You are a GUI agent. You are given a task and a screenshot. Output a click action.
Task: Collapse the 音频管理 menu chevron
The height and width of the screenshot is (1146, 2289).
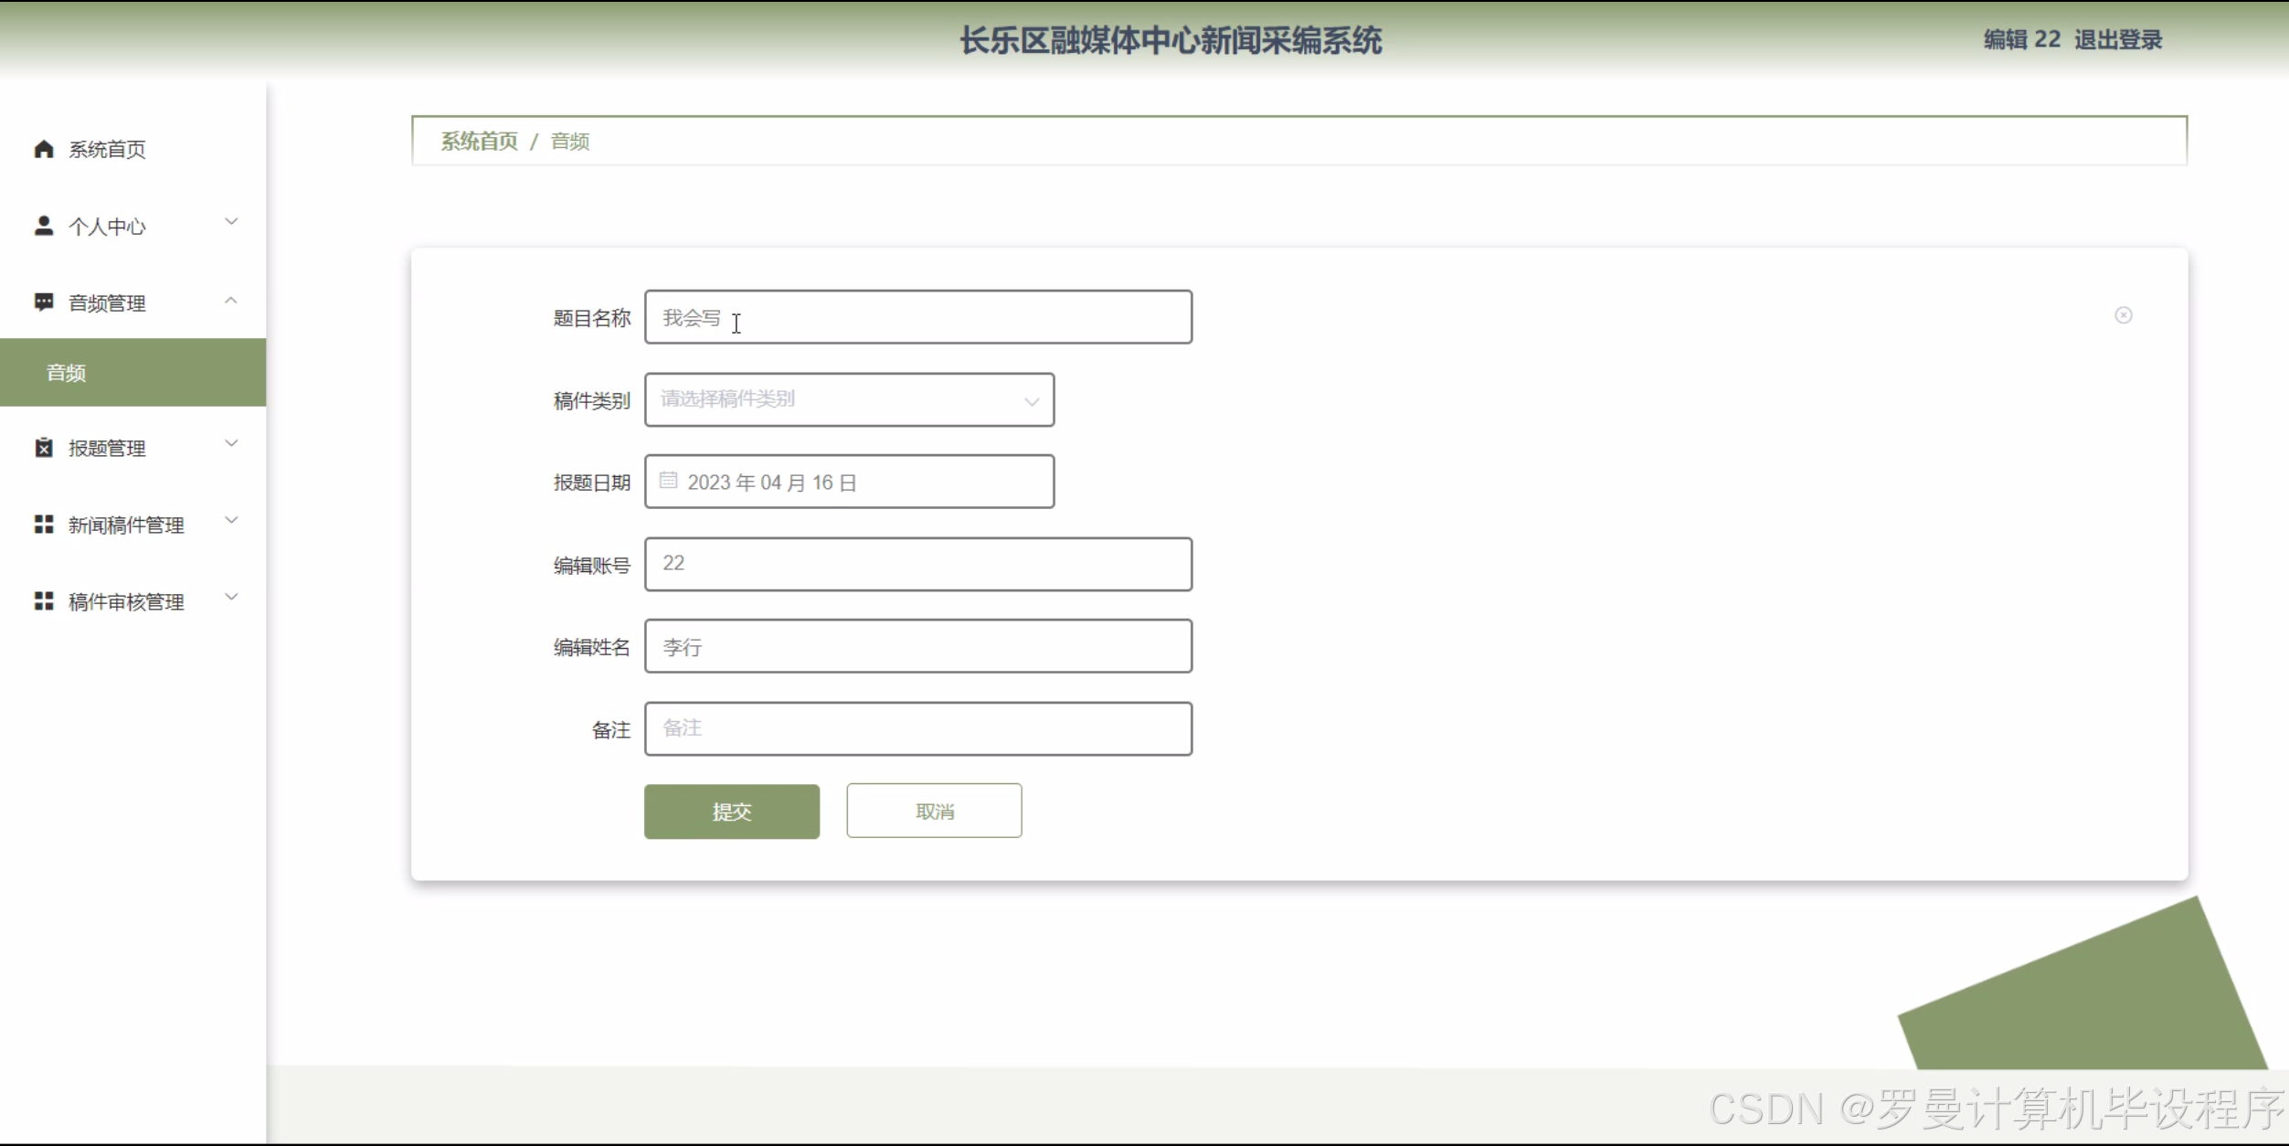231,301
